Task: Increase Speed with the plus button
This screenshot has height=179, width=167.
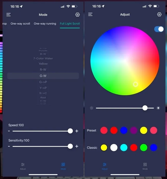Action: (x=77, y=131)
